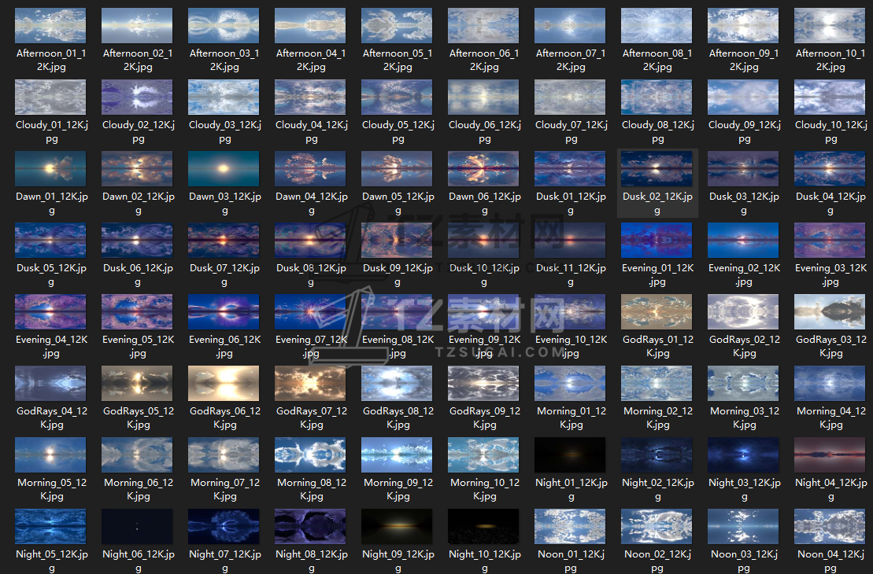Select the Dusk_05_12K.jpg thumbnail

pos(50,241)
